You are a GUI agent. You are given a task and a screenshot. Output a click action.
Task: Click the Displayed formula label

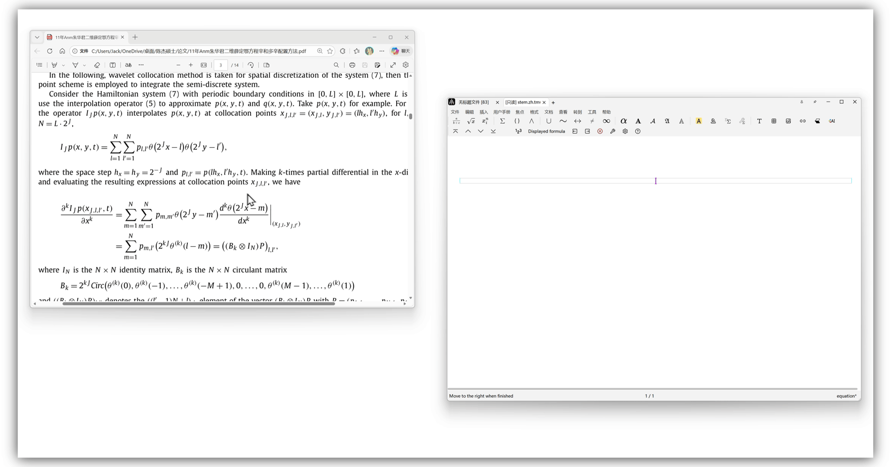[x=546, y=131]
